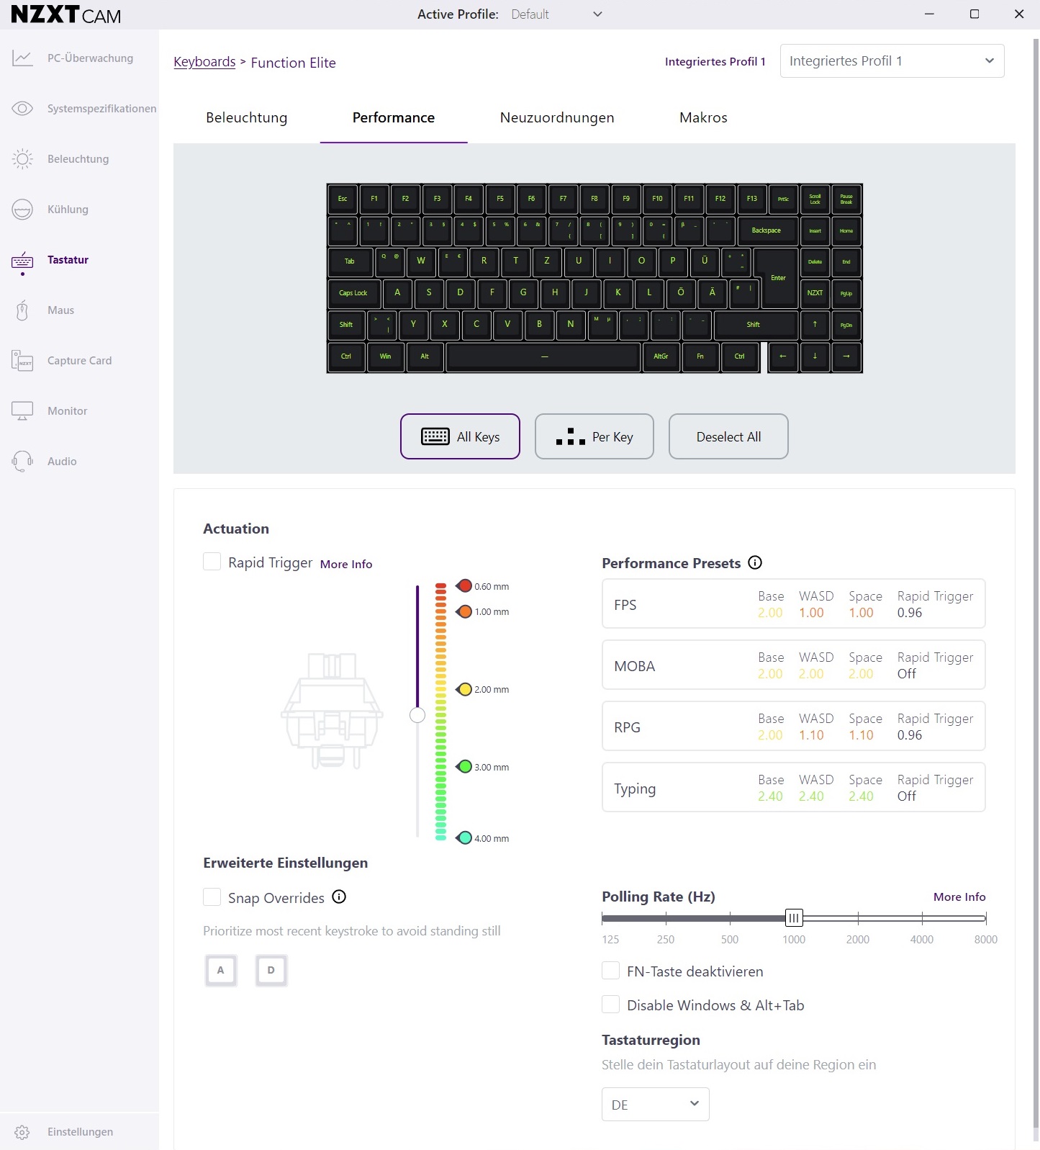Open Beleuchtung sun icon in sidebar
The image size is (1040, 1150).
tap(22, 159)
